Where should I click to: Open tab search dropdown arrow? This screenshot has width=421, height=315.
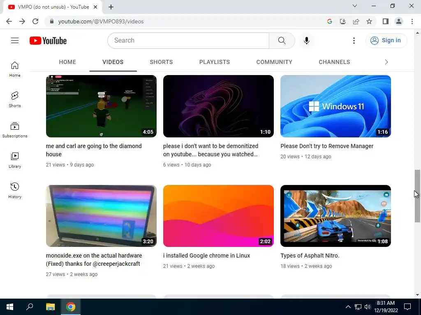click(355, 6)
